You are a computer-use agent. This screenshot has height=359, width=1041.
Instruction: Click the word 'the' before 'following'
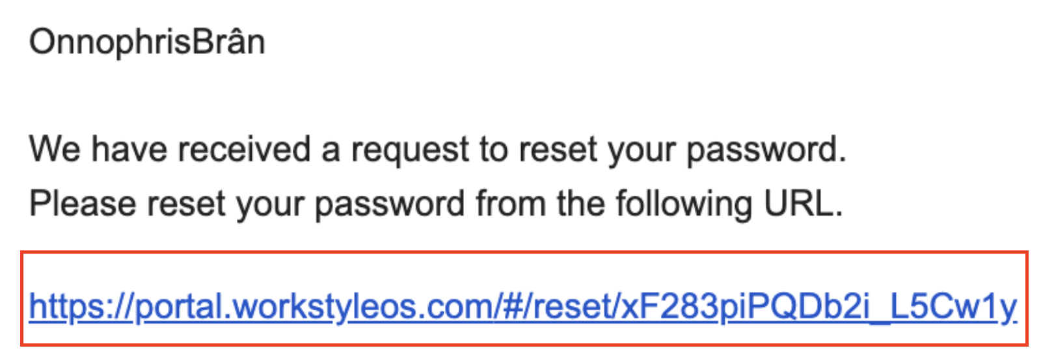point(581,204)
